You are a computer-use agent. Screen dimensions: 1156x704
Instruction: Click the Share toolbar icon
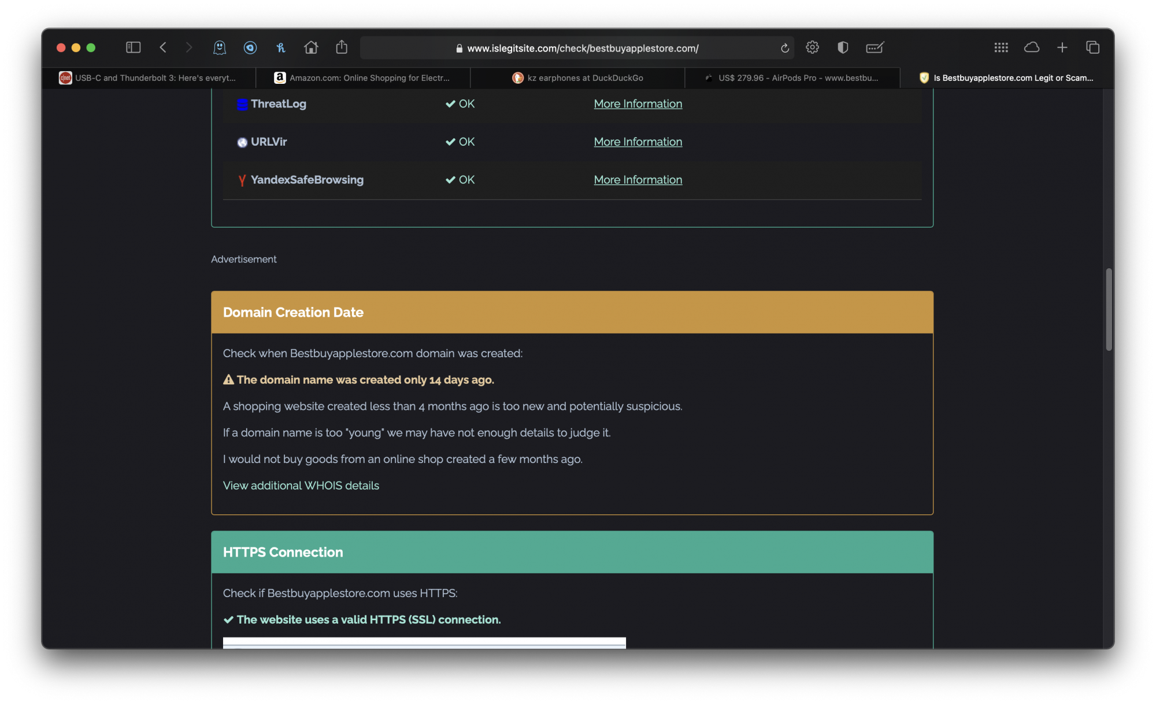pos(342,47)
